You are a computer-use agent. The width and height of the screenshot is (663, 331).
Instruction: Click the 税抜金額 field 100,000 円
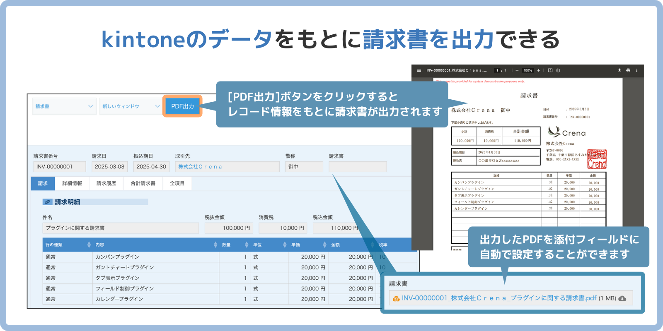pyautogui.click(x=229, y=228)
